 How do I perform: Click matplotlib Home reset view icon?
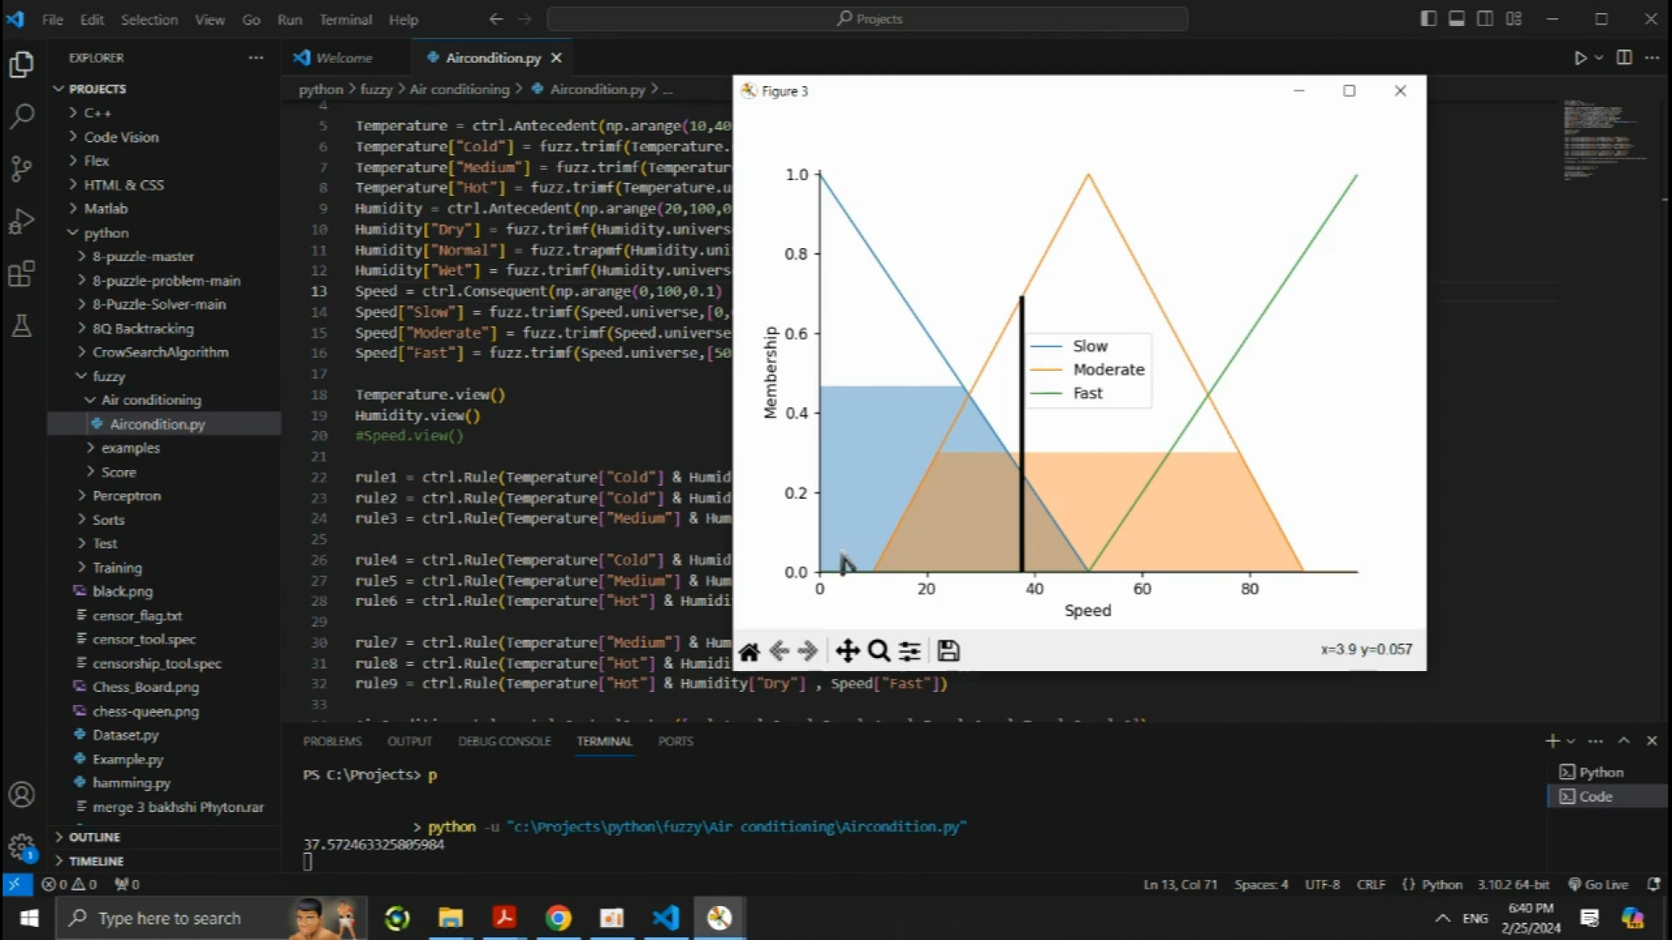click(x=749, y=651)
